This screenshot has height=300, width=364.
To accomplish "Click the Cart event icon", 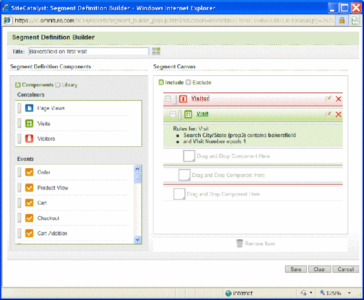I will click(29, 203).
